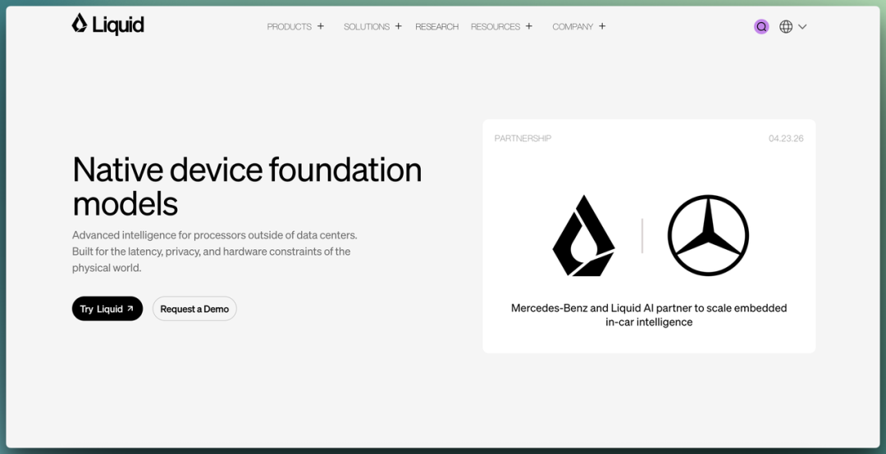886x454 pixels.
Task: Click the Request a Demo button
Action: [x=194, y=308]
